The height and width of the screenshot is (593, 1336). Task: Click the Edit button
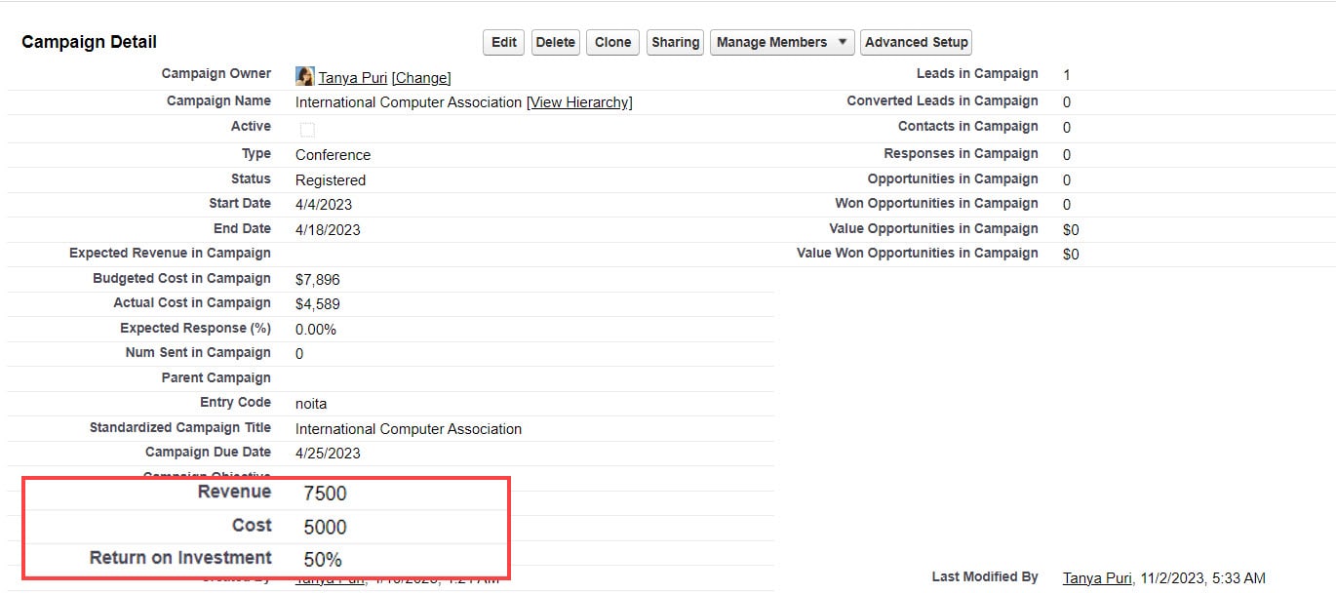(502, 42)
